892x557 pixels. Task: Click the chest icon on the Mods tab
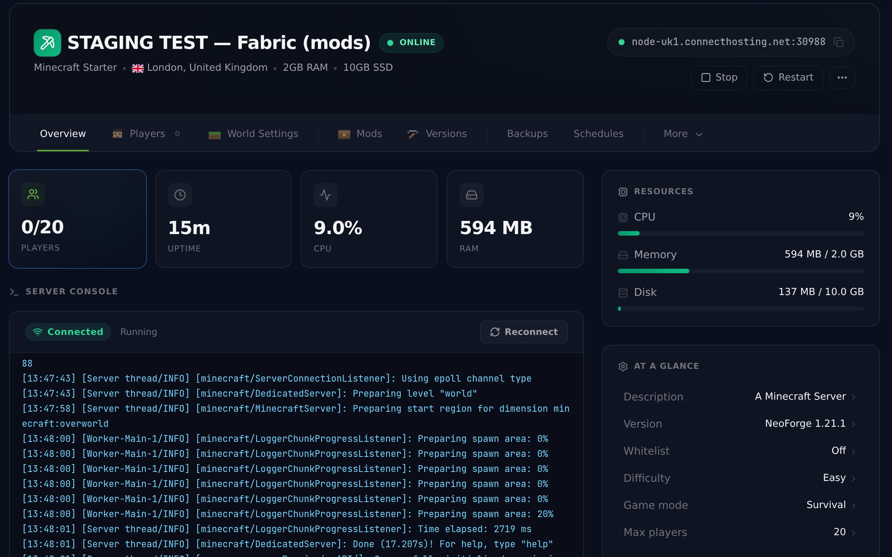pyautogui.click(x=344, y=134)
